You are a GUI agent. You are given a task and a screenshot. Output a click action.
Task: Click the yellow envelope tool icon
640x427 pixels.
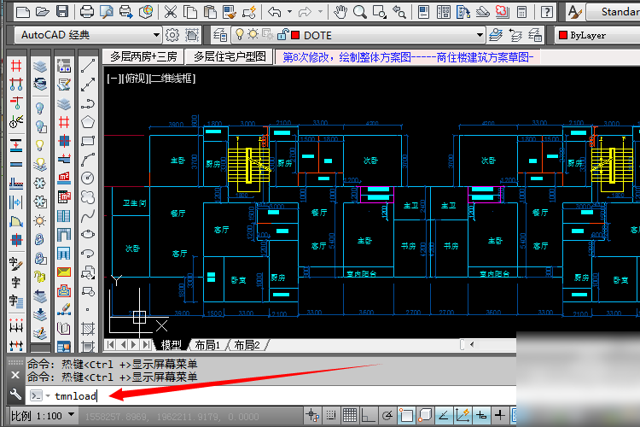(64, 272)
